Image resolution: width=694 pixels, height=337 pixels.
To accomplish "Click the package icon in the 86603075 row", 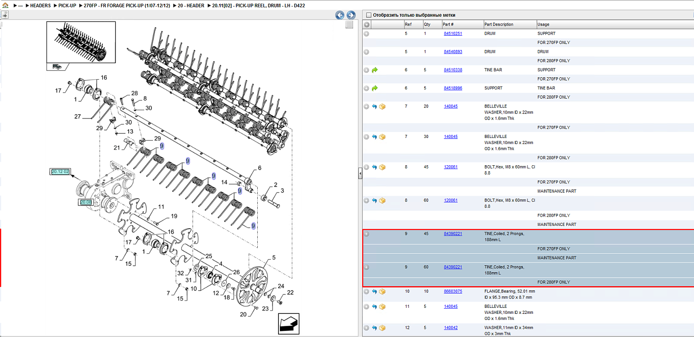I will (x=382, y=292).
